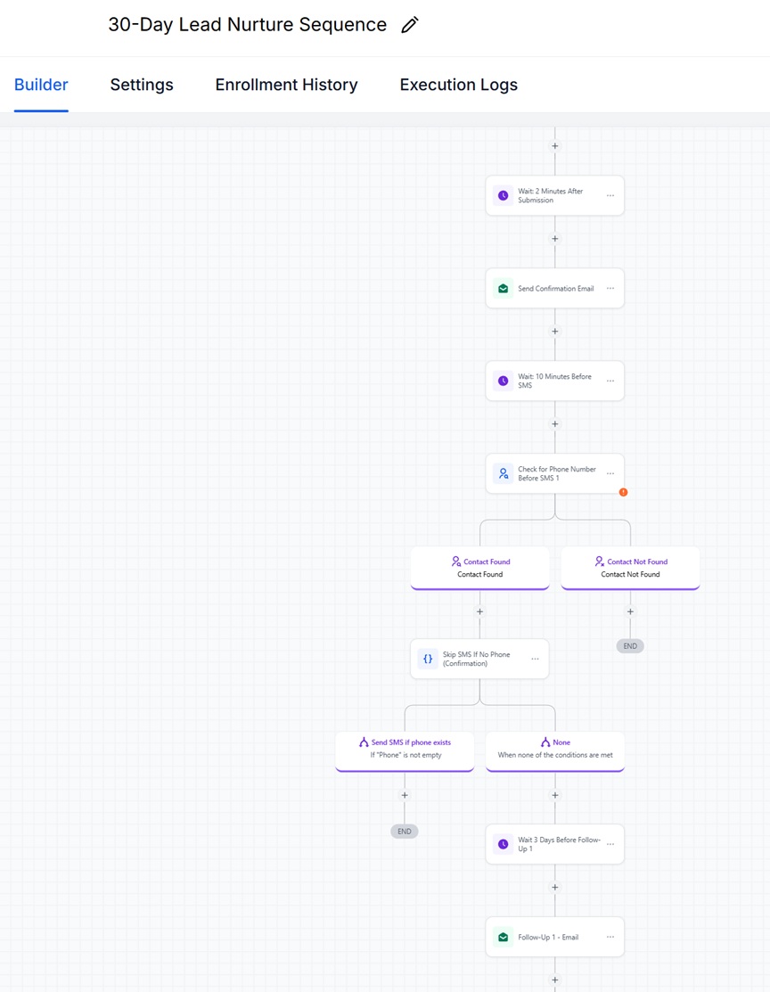Switch to the Settings tab

click(141, 85)
